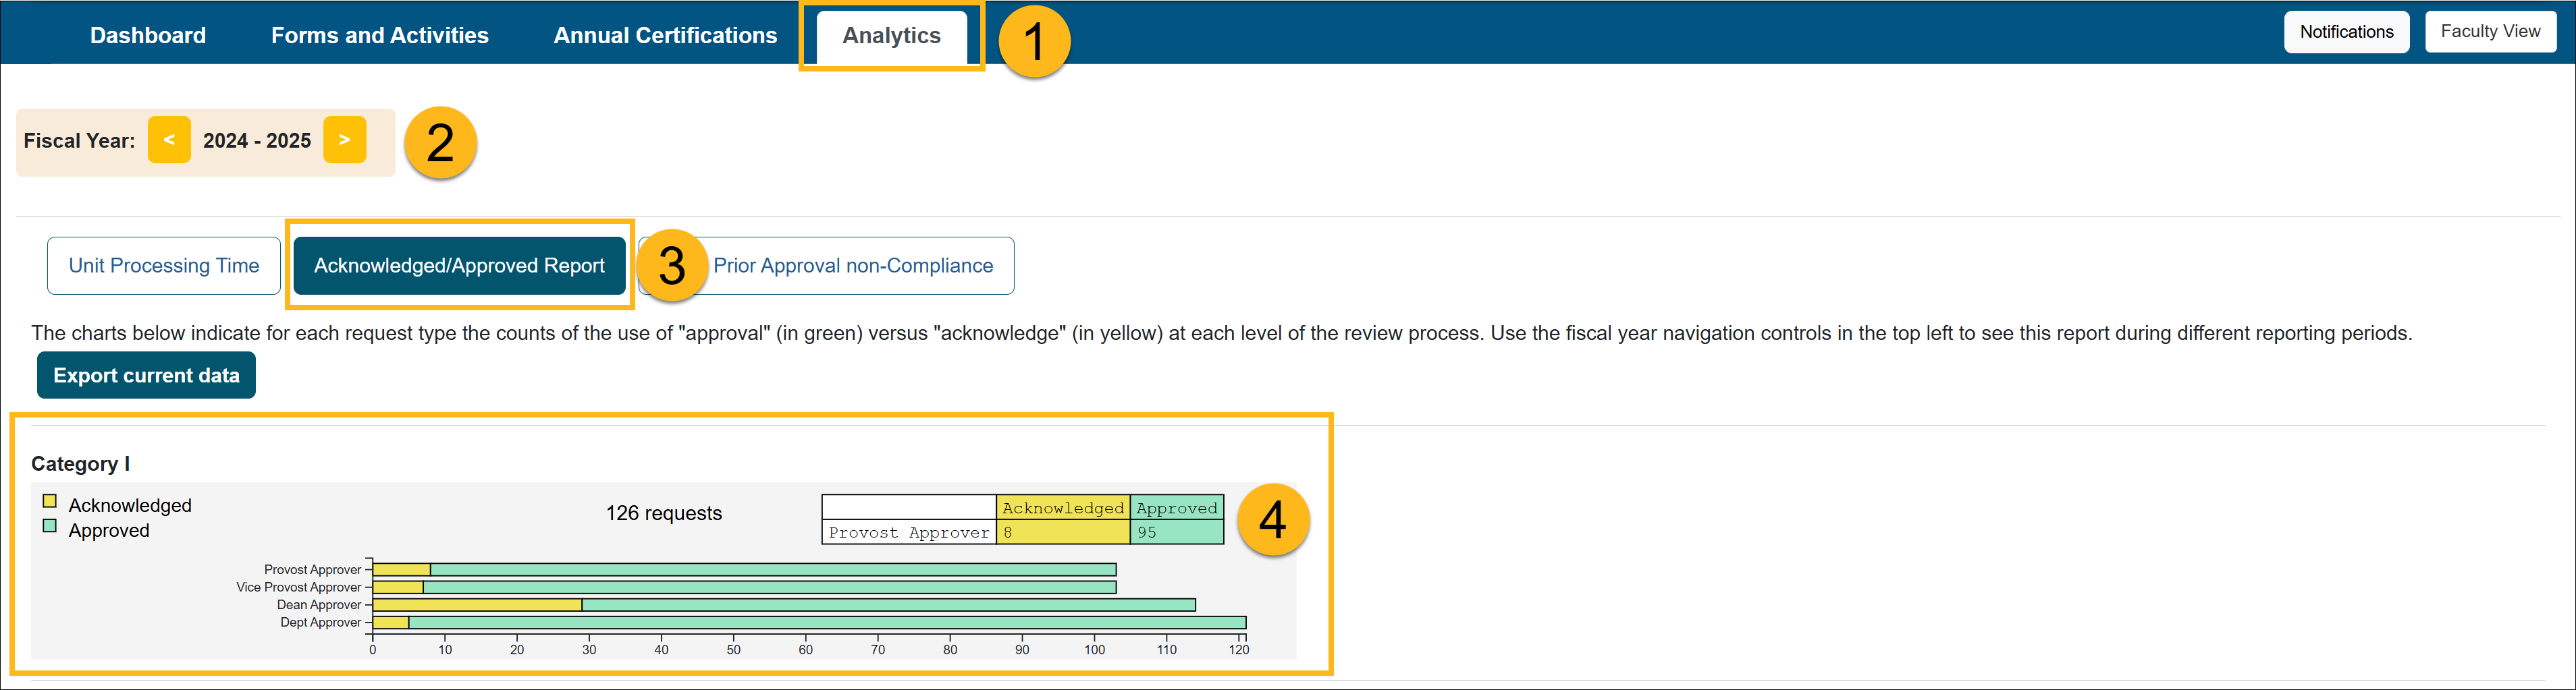The height and width of the screenshot is (690, 2576).
Task: Select Acknowledged/Approved Report button
Action: click(459, 266)
